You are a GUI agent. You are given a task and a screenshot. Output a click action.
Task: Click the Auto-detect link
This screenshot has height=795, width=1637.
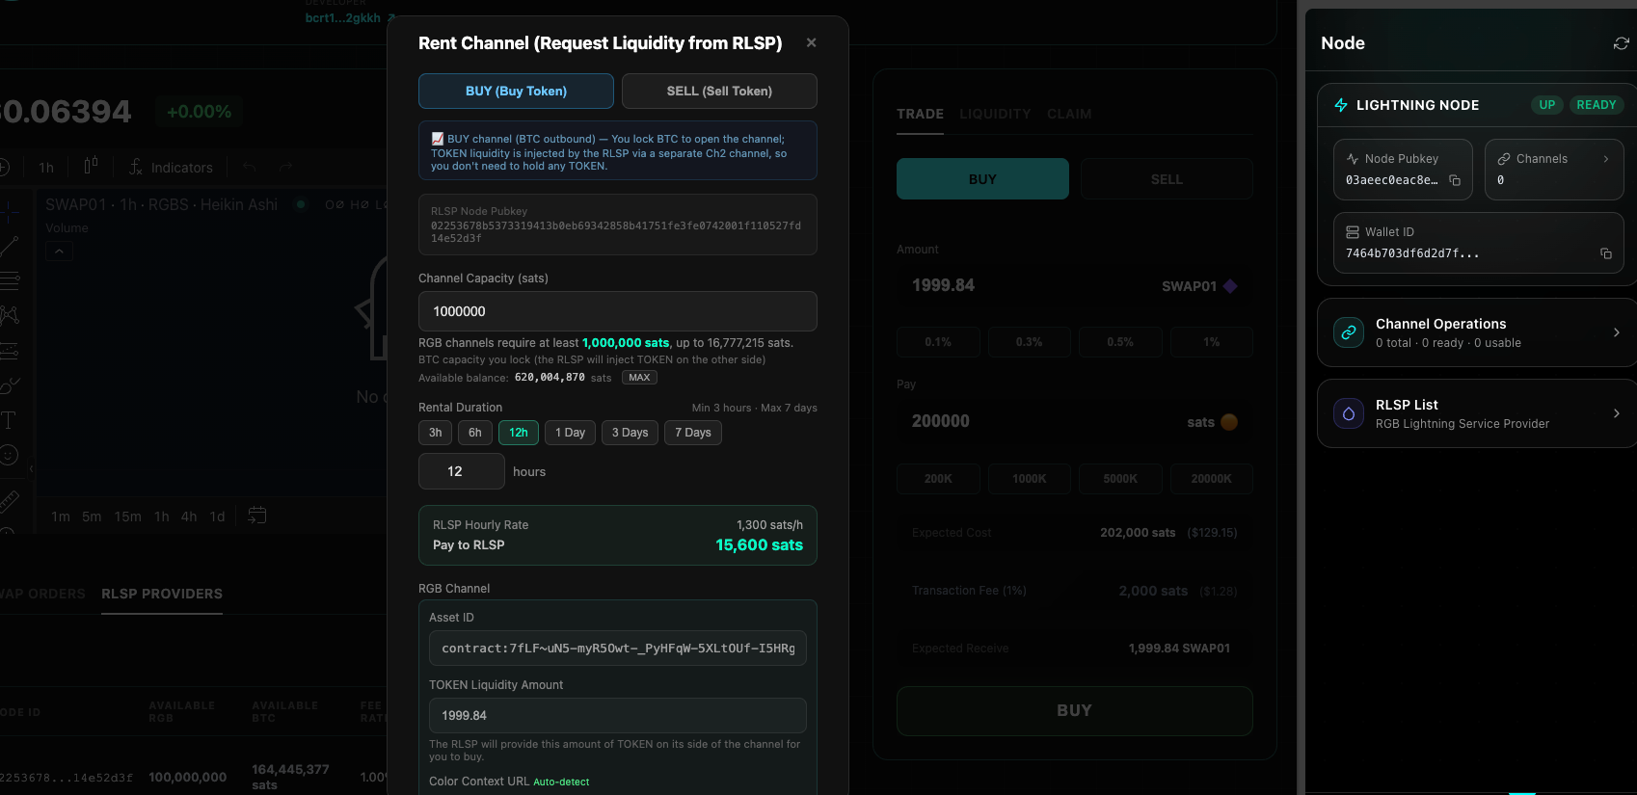tap(561, 782)
